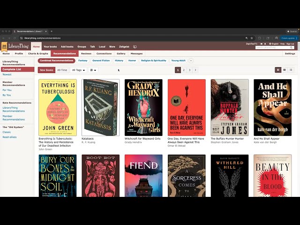The image size is (300, 225).
Task: Open the display options dropdown
Action: (93, 70)
